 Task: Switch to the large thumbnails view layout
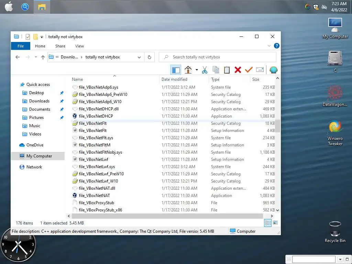[x=275, y=223]
